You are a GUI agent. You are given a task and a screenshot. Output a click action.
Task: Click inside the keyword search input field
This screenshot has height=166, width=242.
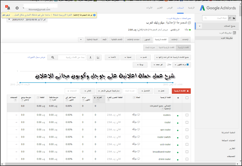(72, 57)
